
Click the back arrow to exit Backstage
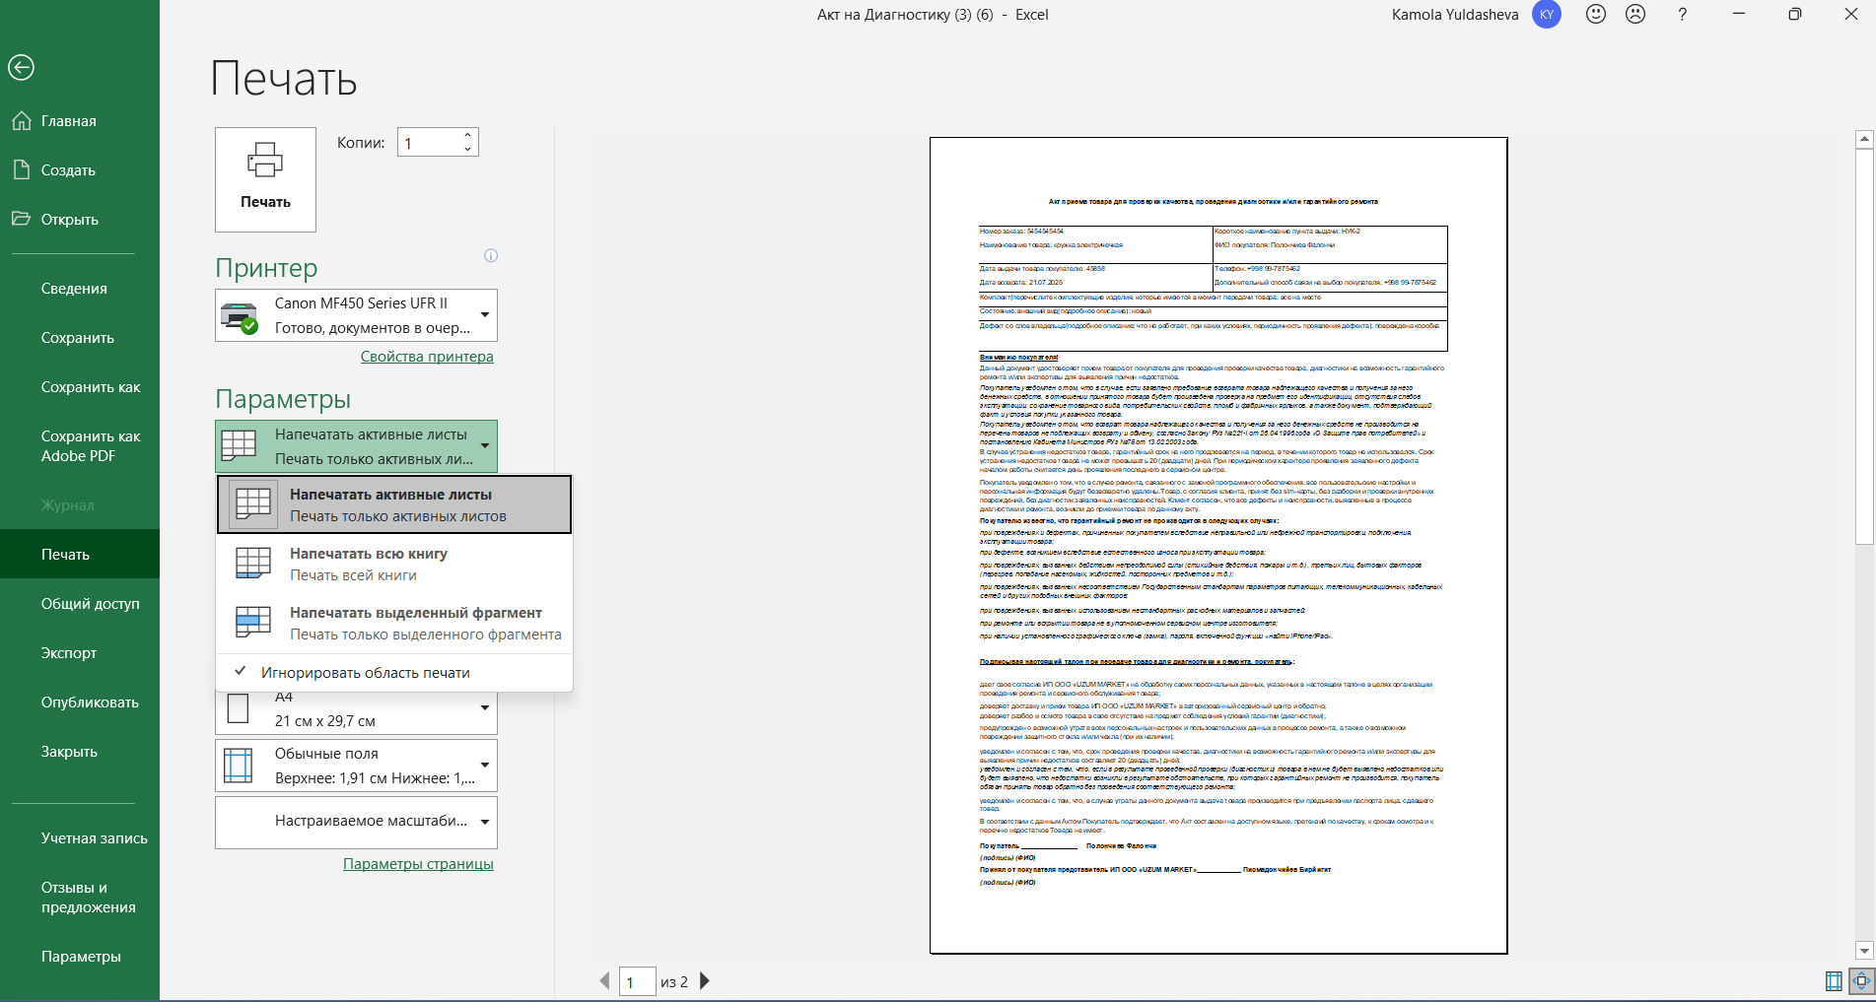coord(21,67)
